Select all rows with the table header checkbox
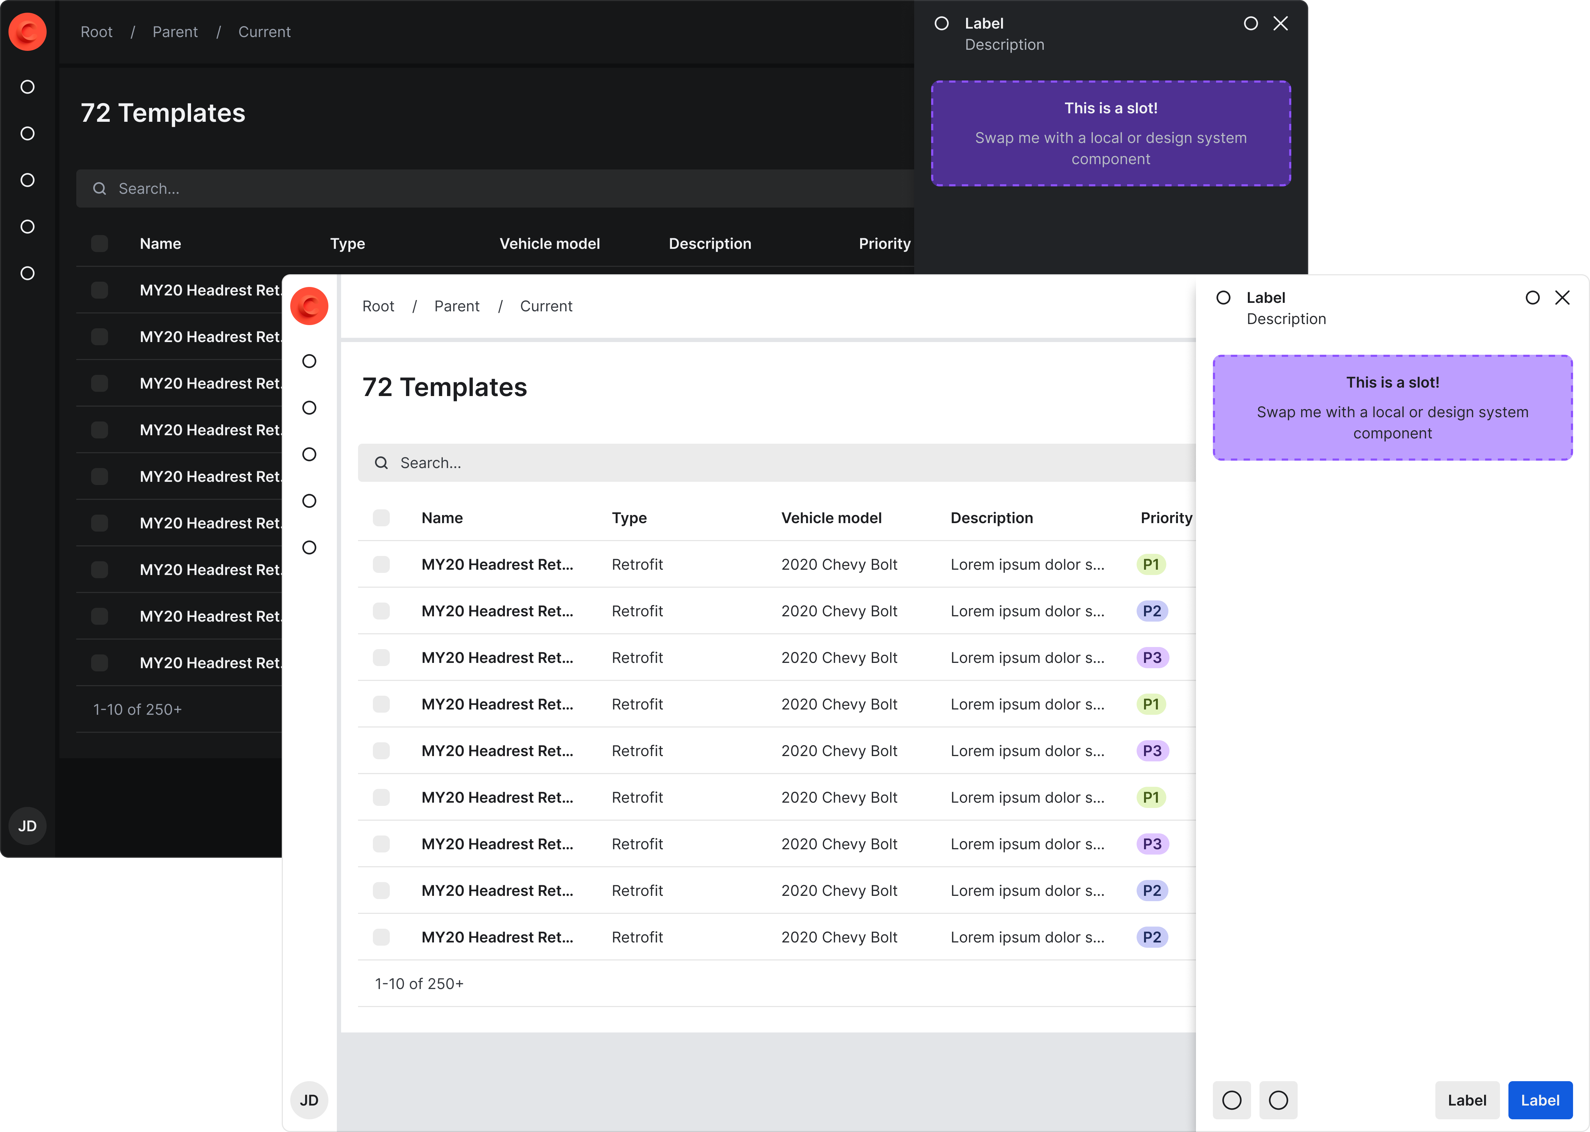Screen dimensions: 1590x1132 [381, 517]
